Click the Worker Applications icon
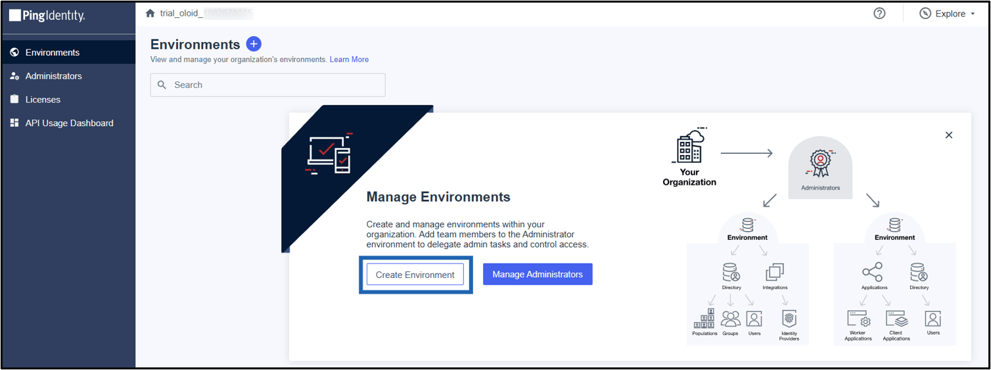This screenshot has height=370, width=991. (x=858, y=319)
